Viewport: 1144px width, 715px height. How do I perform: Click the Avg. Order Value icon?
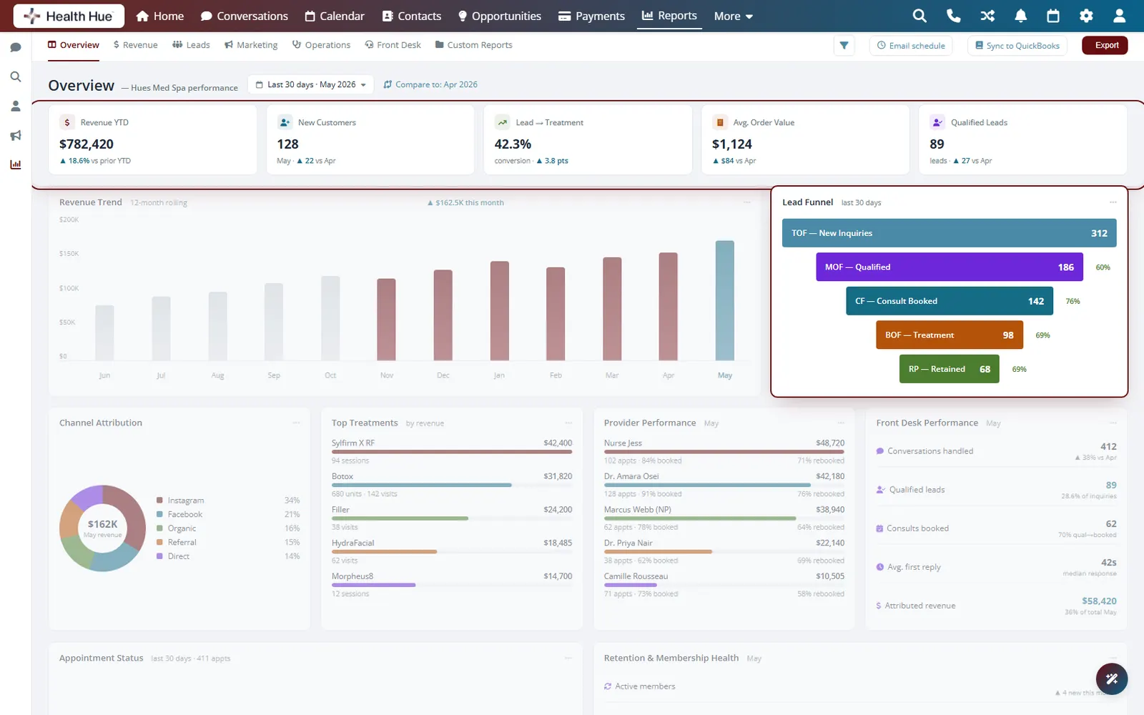pos(720,122)
